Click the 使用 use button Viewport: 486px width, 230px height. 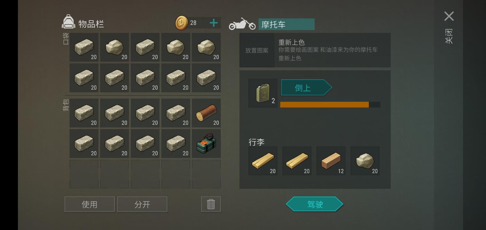point(90,204)
